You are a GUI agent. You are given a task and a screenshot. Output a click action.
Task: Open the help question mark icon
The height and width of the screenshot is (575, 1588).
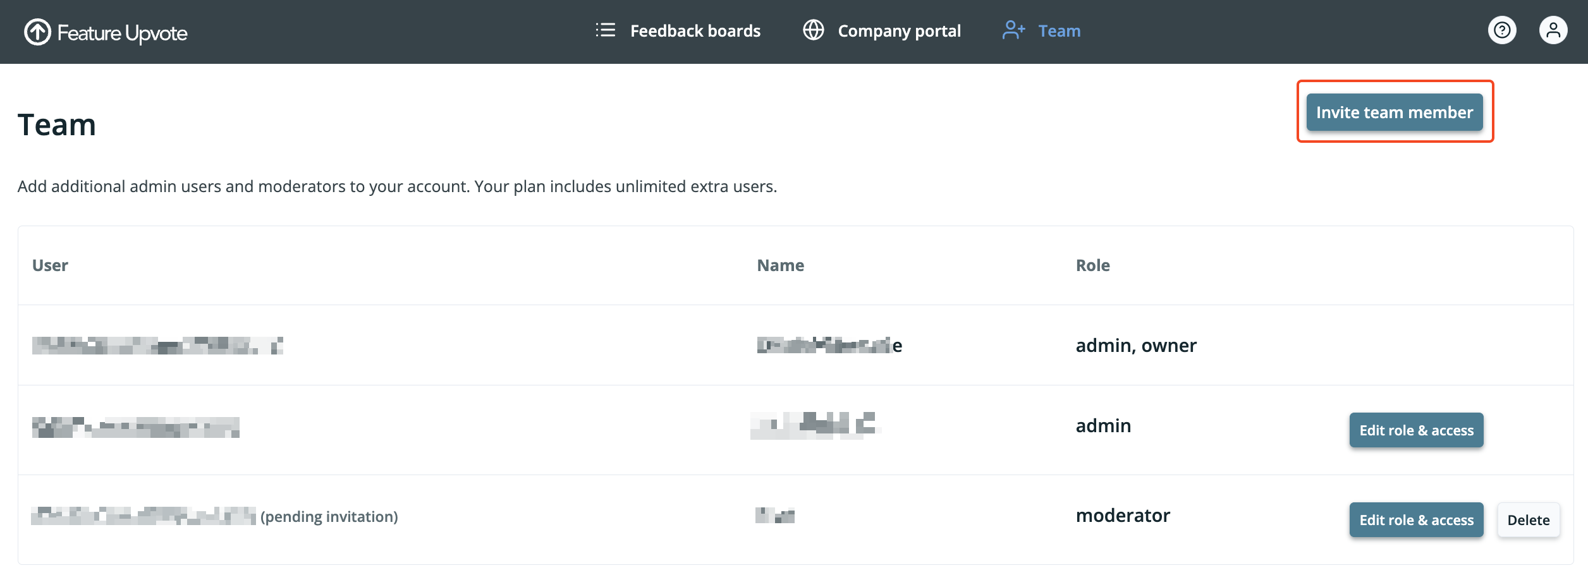(1502, 30)
